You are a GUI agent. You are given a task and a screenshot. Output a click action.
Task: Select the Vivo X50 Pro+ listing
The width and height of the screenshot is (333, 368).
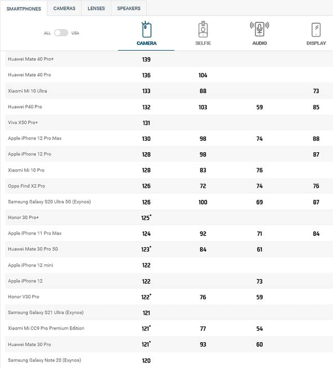(23, 123)
